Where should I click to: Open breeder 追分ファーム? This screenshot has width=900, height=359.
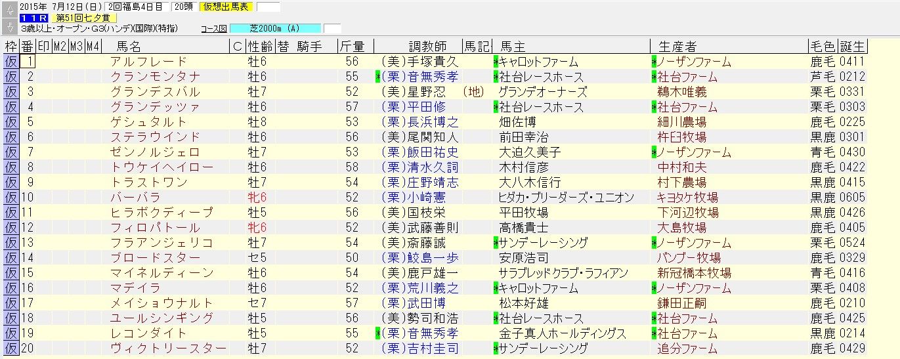pos(688,348)
